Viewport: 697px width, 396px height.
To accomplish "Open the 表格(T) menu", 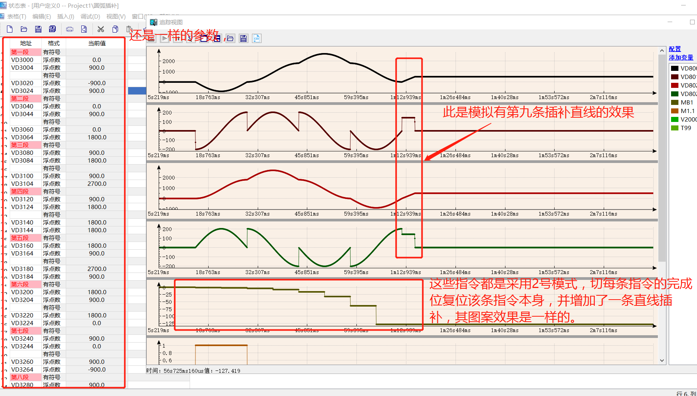I will [16, 17].
